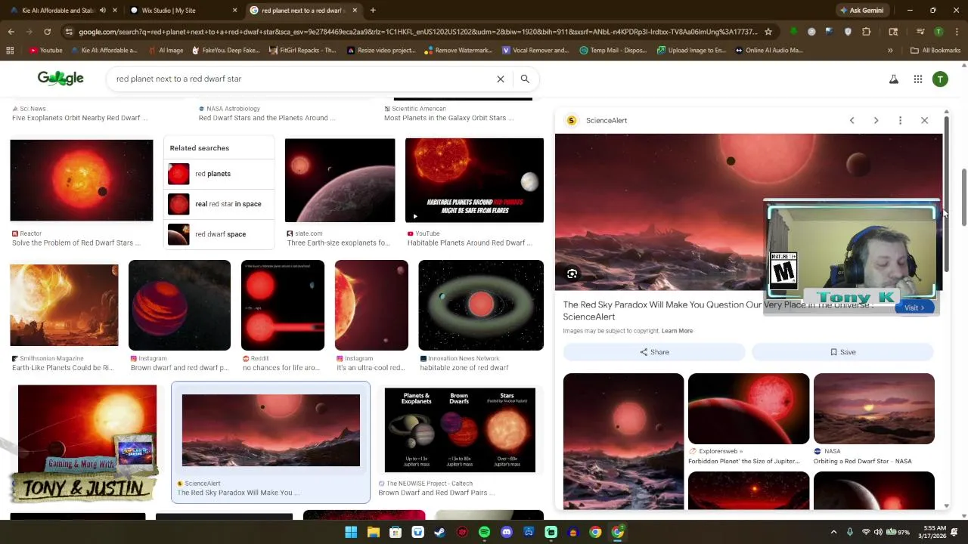Open NASA Orbiting a Red Dwarf Star image

[x=874, y=409]
